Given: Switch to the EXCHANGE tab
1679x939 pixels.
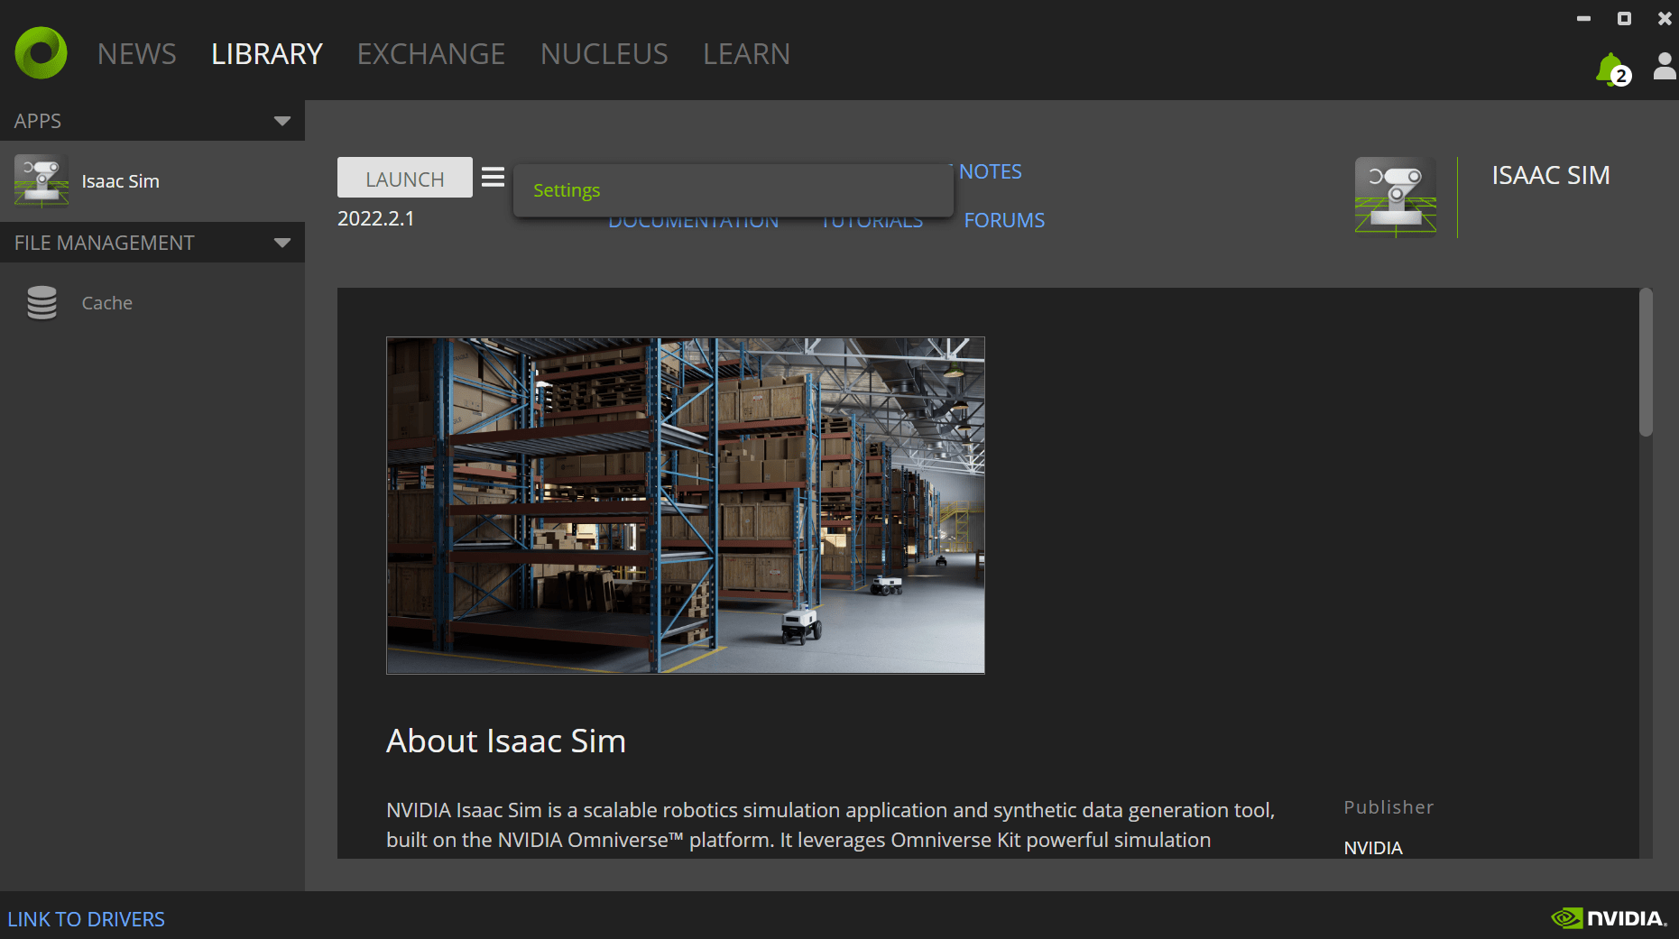Looking at the screenshot, I should tap(430, 54).
